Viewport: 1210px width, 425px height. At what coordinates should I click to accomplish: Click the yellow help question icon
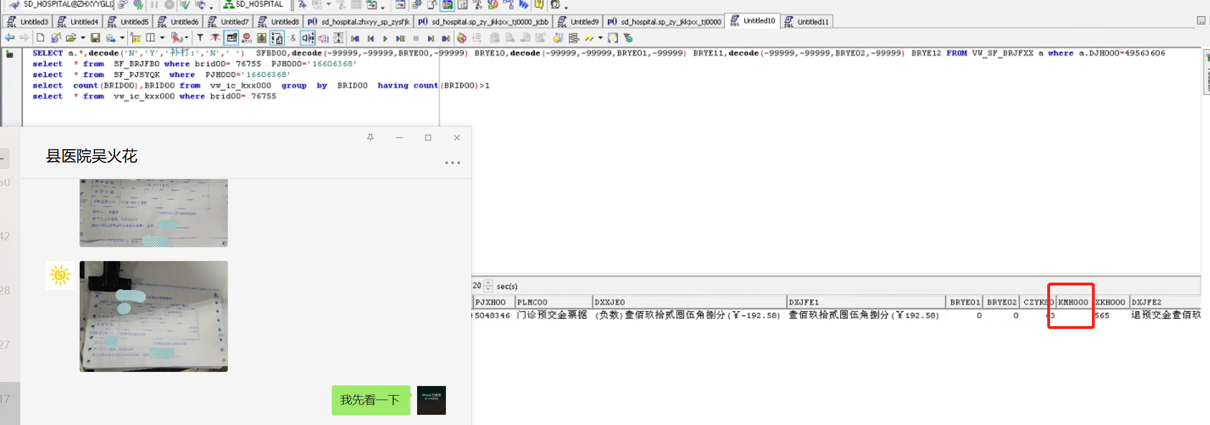pyautogui.click(x=539, y=5)
